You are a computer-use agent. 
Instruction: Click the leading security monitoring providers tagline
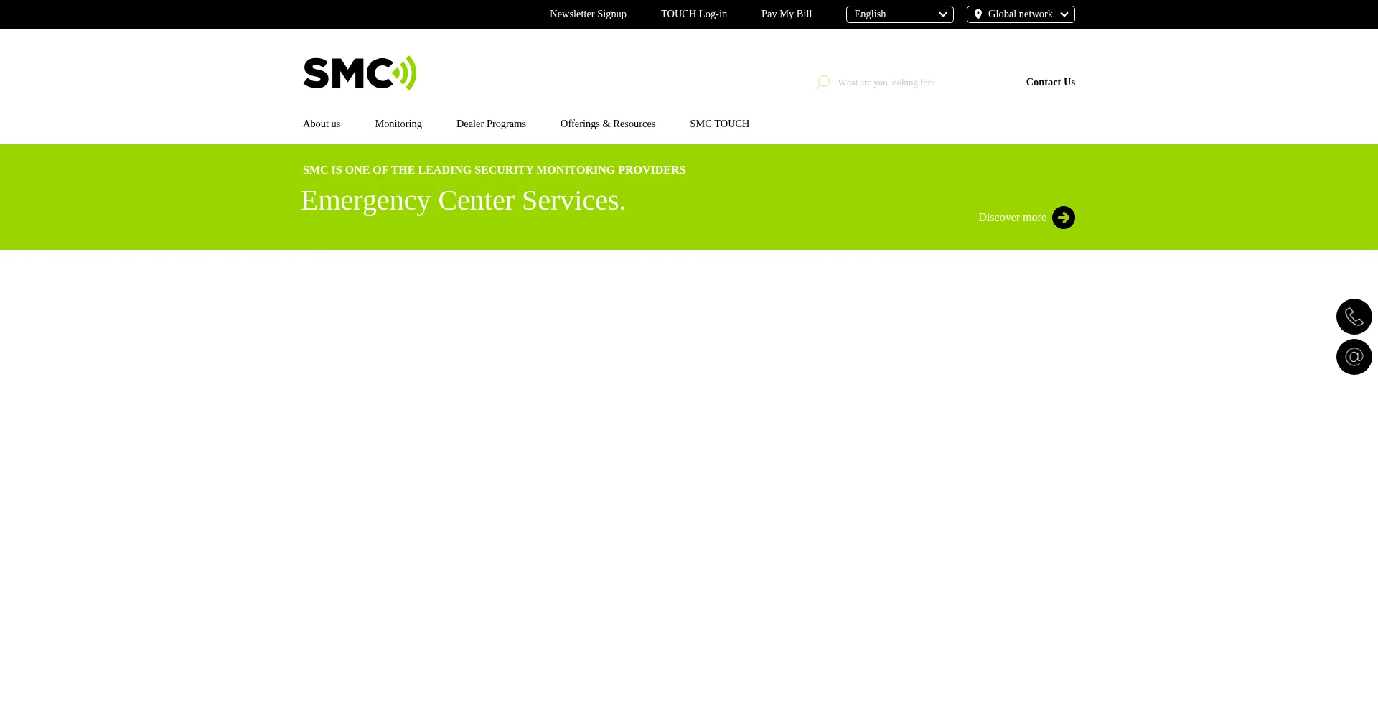[x=494, y=170]
